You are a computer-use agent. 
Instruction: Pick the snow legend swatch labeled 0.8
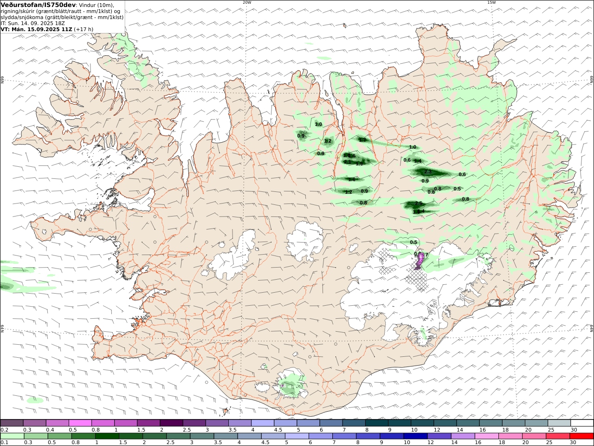pyautogui.click(x=103, y=423)
